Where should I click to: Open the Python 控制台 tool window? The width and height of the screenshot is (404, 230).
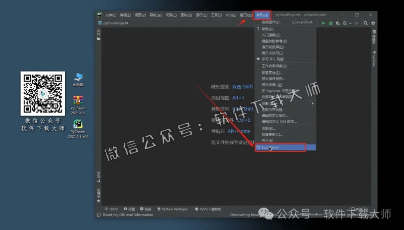(210, 209)
